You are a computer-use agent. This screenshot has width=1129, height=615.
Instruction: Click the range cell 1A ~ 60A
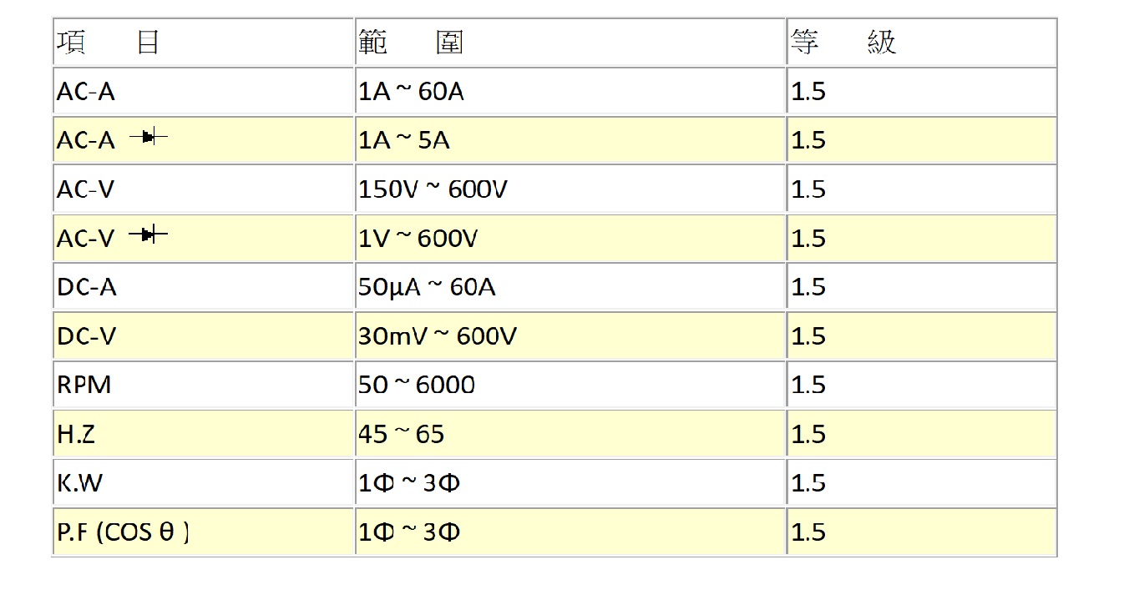(x=570, y=92)
